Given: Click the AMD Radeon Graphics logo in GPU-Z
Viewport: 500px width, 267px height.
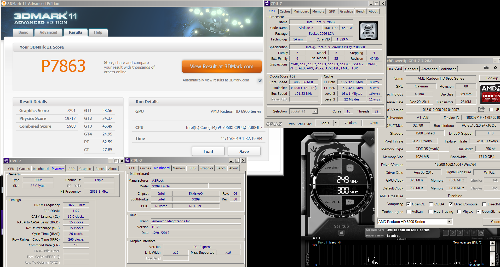Looking at the screenshot, I should (x=490, y=93).
